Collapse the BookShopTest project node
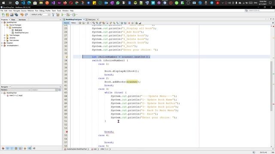The width and height of the screenshot is (275, 154). (2, 23)
